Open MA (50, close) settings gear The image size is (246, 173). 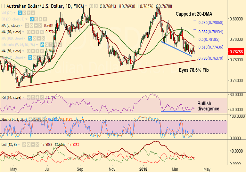pyautogui.click(x=33, y=51)
